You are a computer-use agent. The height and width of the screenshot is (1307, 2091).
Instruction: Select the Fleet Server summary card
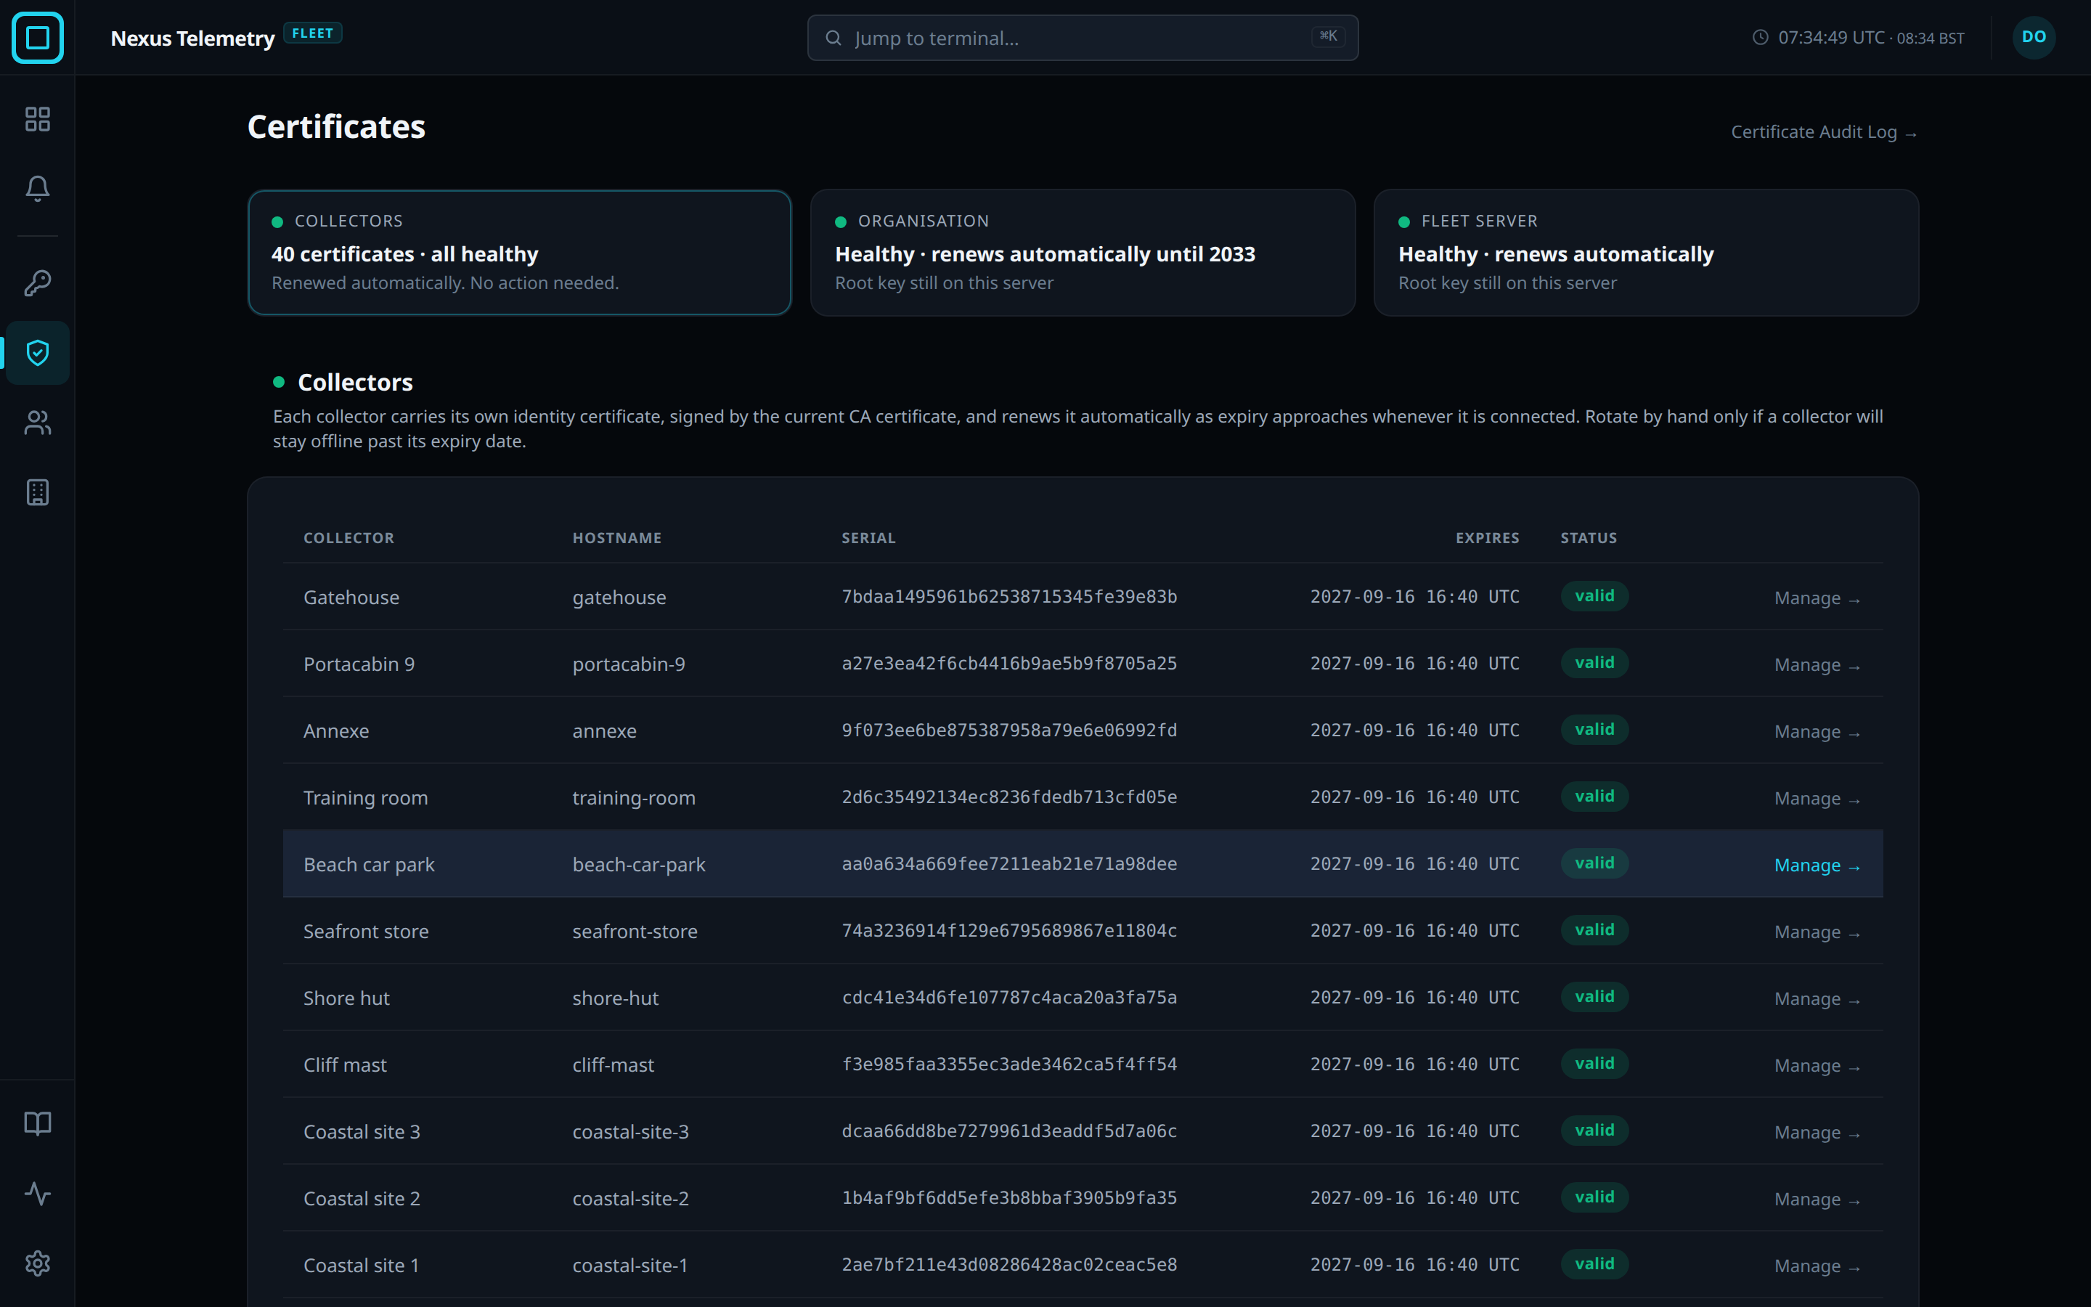click(1646, 253)
